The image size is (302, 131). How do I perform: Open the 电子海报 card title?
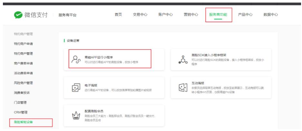[x=91, y=85]
